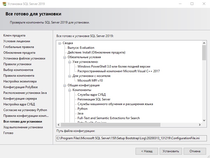Open the Выбор компонентов step
The image size is (210, 158).
click(x=18, y=70)
